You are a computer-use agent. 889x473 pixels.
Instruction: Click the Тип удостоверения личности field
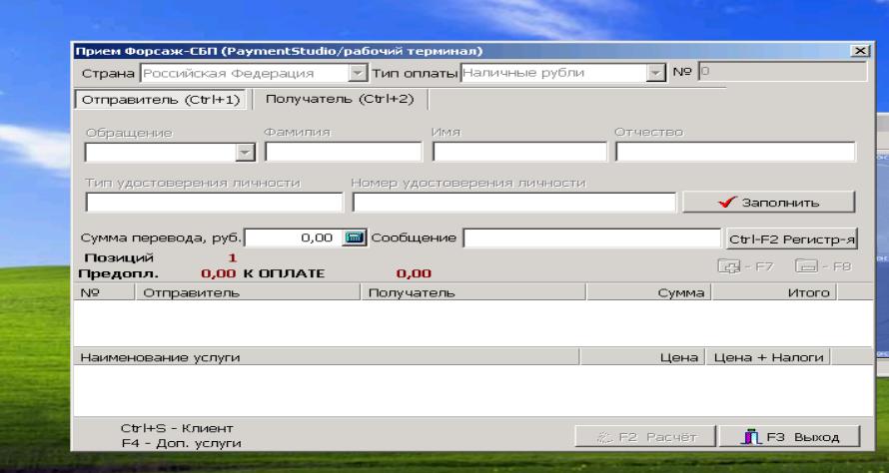tap(215, 203)
